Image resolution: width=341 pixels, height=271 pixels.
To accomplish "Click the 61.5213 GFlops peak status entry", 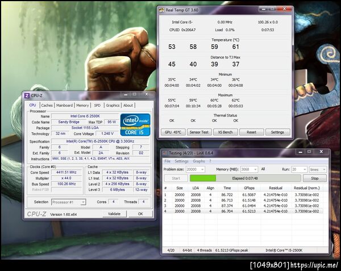I will tap(232, 251).
